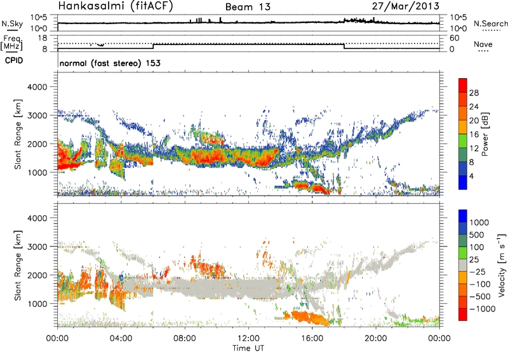The image size is (508, 352).
Task: Click the 04:00 time tick label
Action: (x=121, y=339)
